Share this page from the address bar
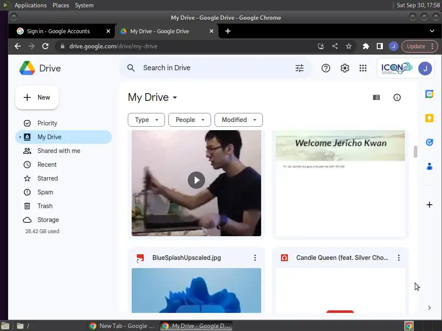Screen dimensions: 442x331 tap(335, 46)
